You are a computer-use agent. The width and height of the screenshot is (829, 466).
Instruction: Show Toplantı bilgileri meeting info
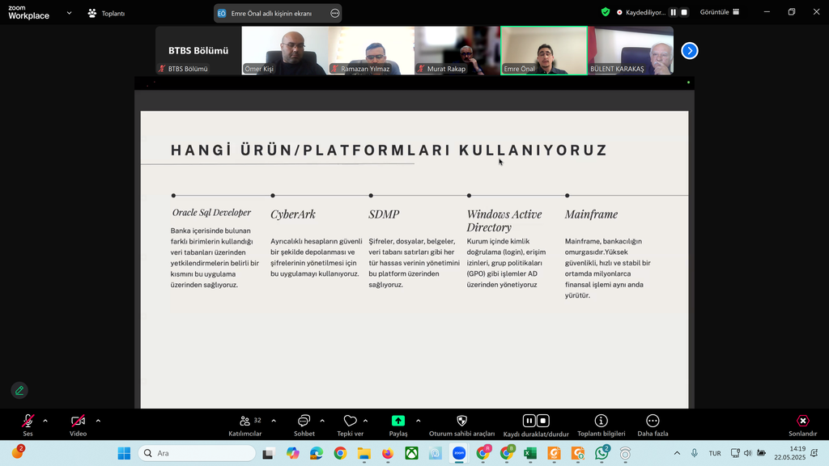click(x=602, y=425)
